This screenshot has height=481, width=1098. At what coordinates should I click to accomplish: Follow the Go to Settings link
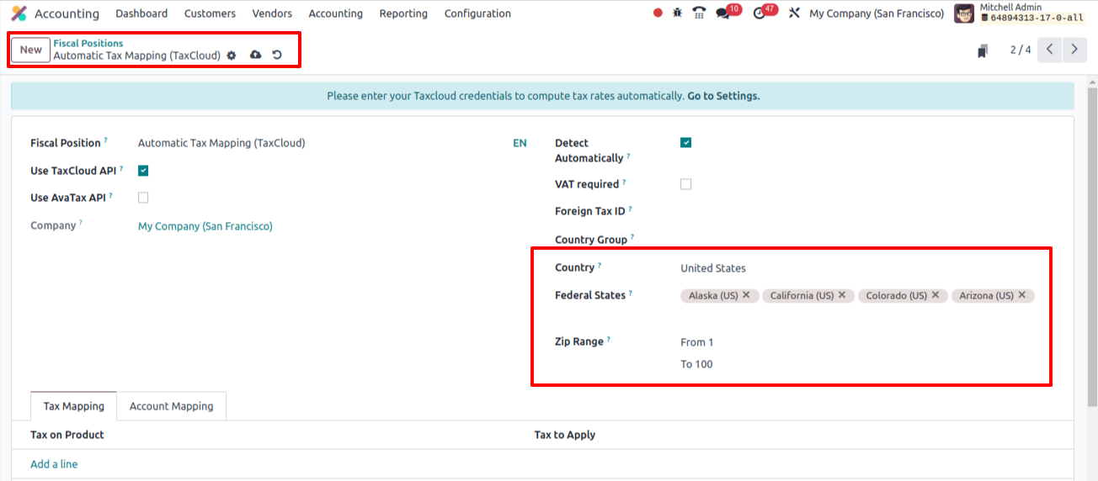pyautogui.click(x=723, y=96)
